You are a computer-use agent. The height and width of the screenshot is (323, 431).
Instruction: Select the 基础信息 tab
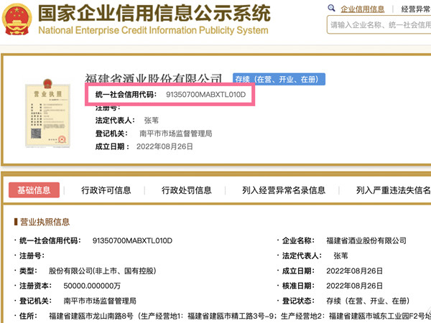click(34, 190)
